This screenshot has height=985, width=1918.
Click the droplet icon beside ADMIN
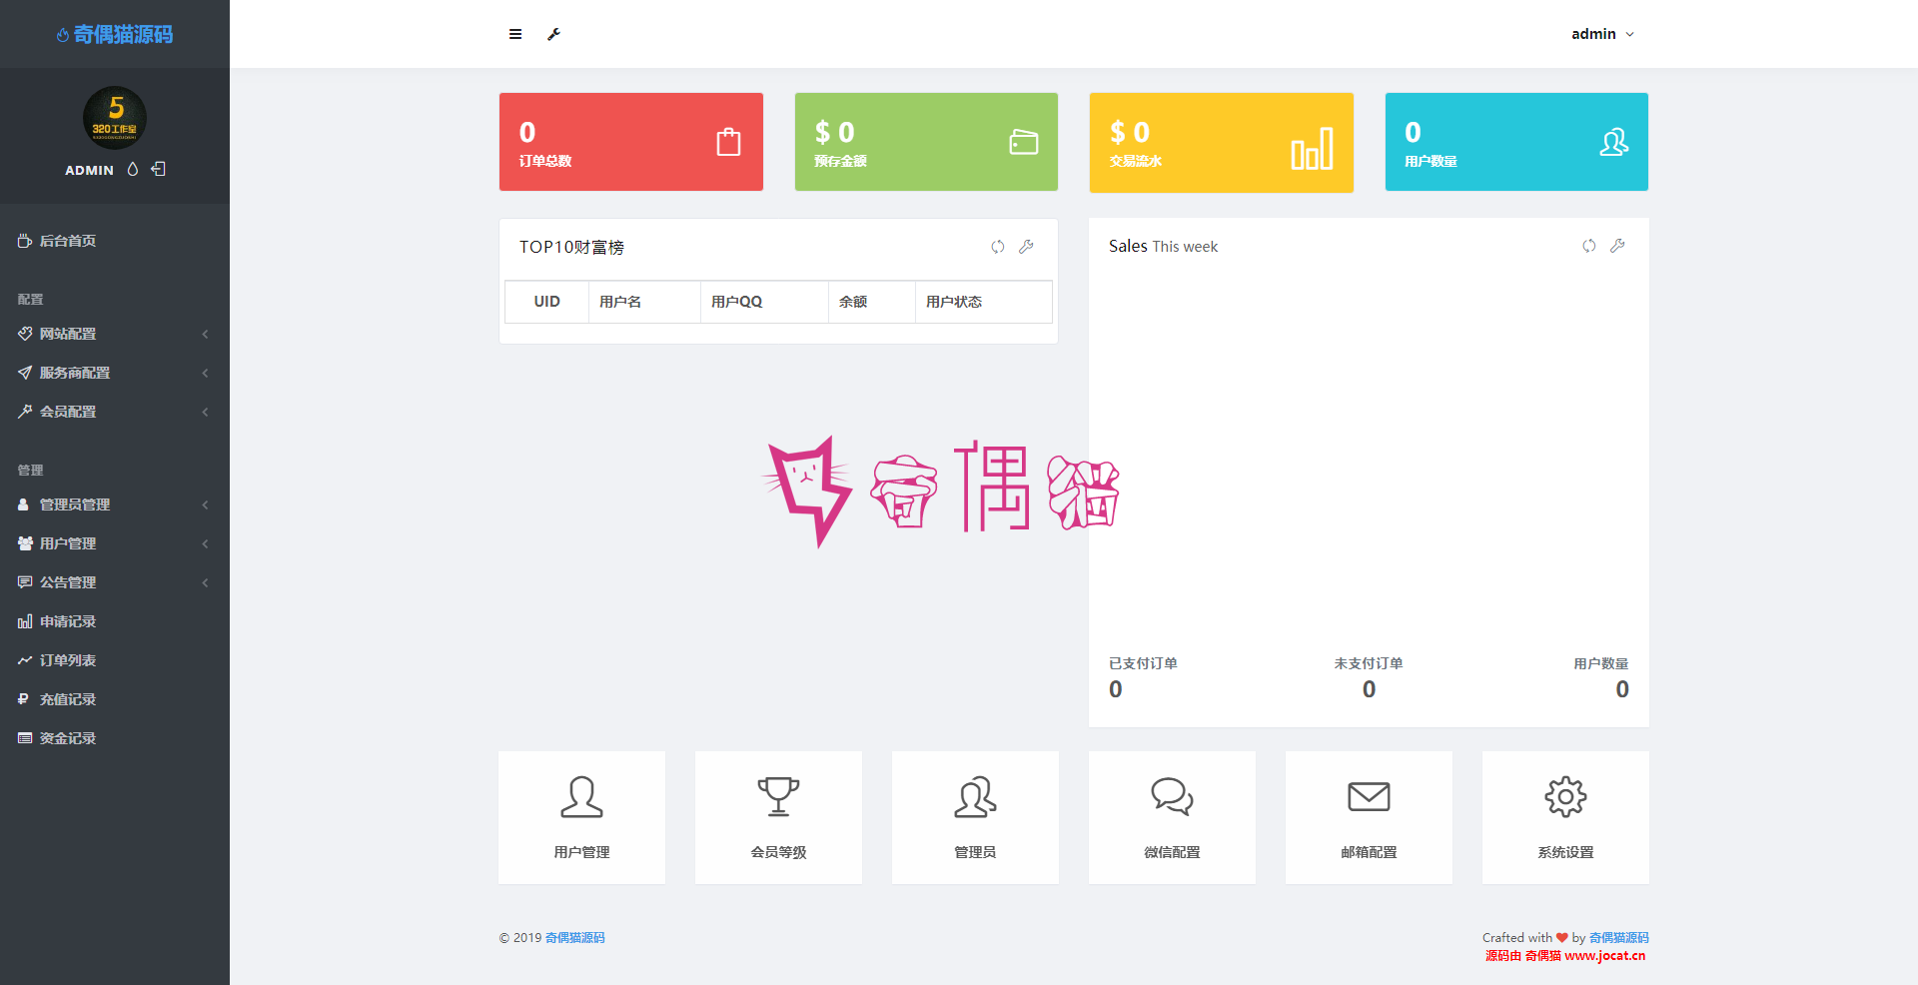133,169
